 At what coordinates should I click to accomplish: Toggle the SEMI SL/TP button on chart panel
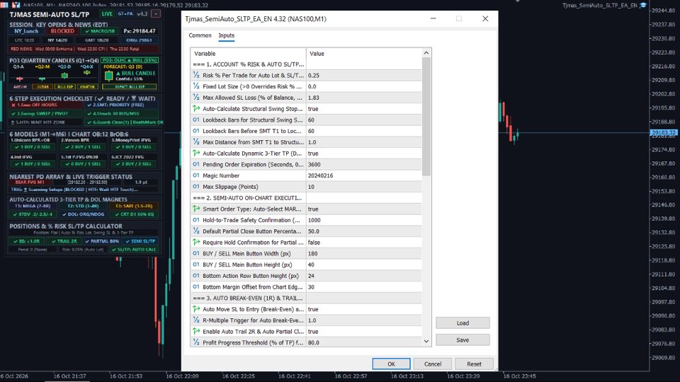140,241
